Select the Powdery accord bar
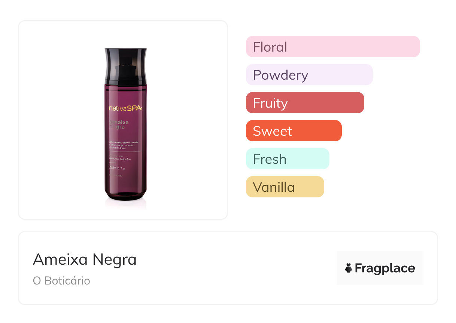 coord(309,75)
